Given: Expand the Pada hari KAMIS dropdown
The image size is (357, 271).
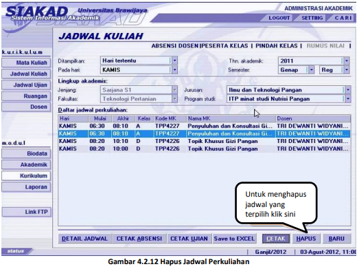Looking at the screenshot, I should click(x=174, y=69).
